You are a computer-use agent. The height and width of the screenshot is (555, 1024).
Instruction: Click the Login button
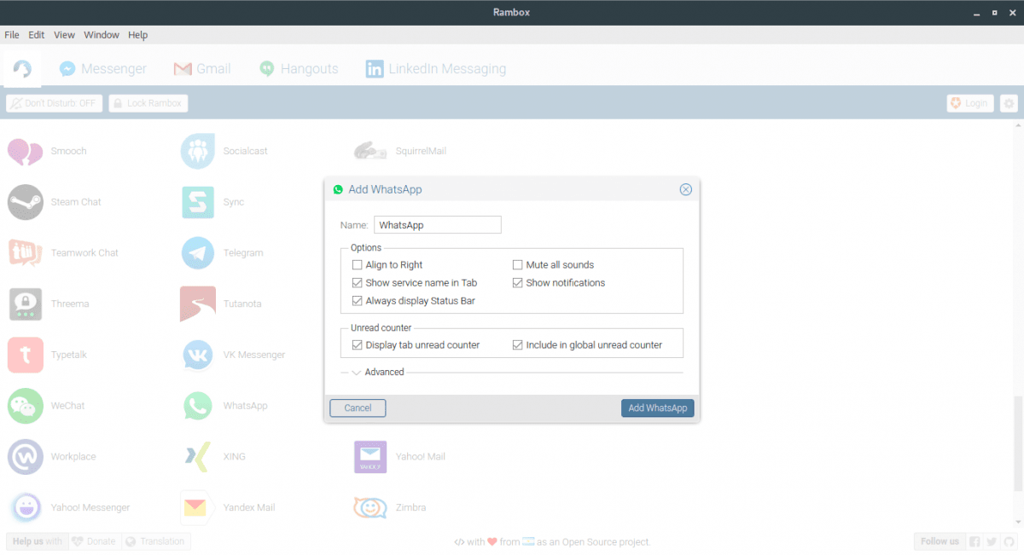970,103
